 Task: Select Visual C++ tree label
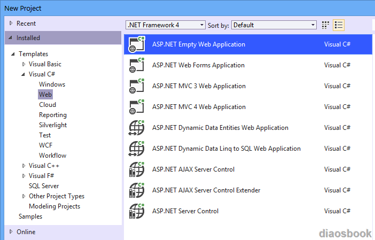point(44,166)
